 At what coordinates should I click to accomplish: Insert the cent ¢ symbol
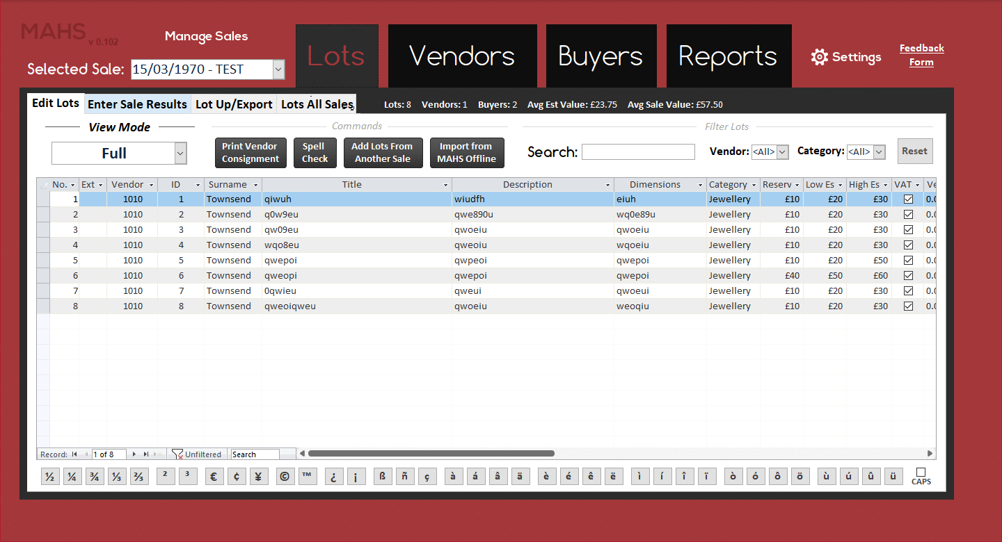[237, 477]
